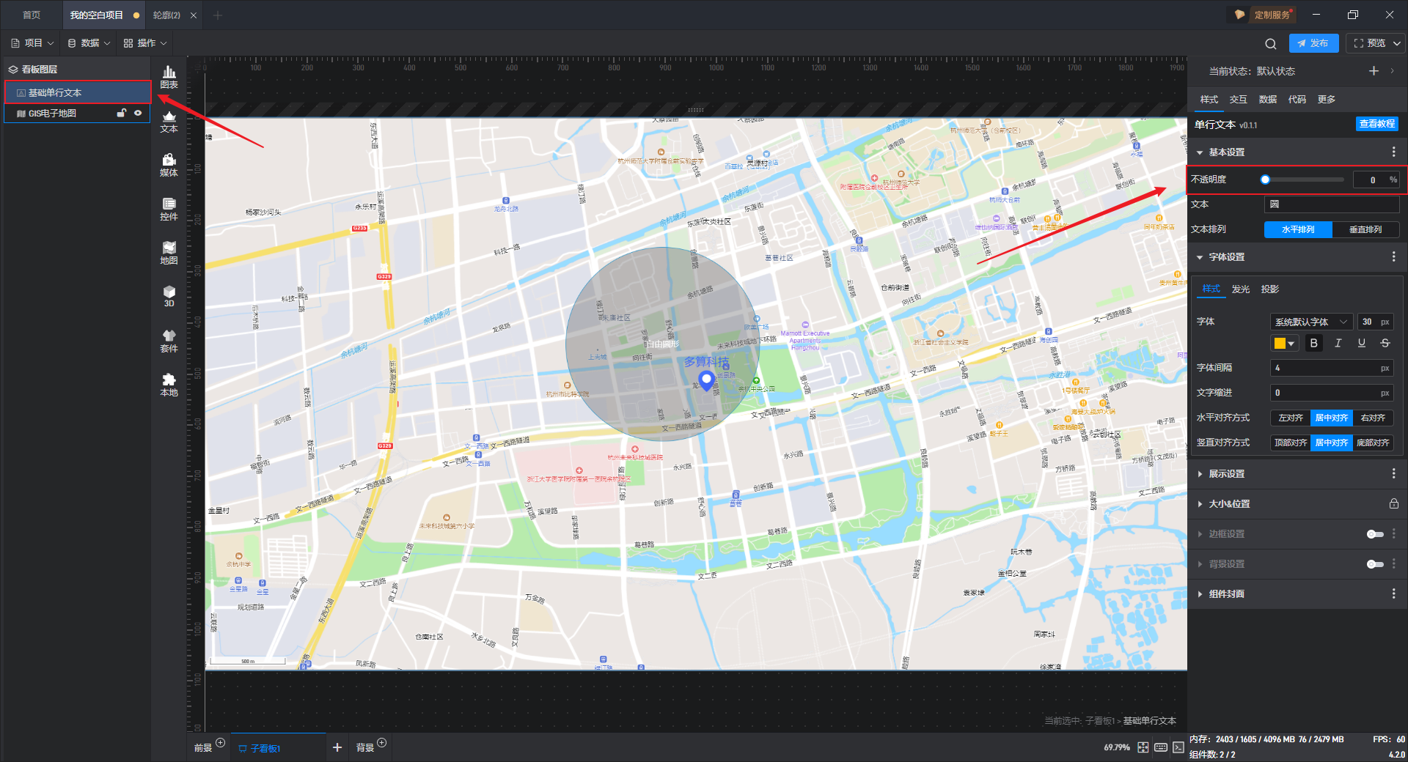Open the 系统默认字体 font dropdown
This screenshot has width=1408, height=762.
click(x=1311, y=322)
